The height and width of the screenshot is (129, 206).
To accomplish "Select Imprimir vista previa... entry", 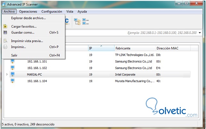I will 34,41.
